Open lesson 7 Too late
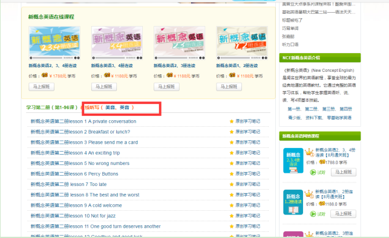Viewport: 389px width, 238px height. coord(68,184)
